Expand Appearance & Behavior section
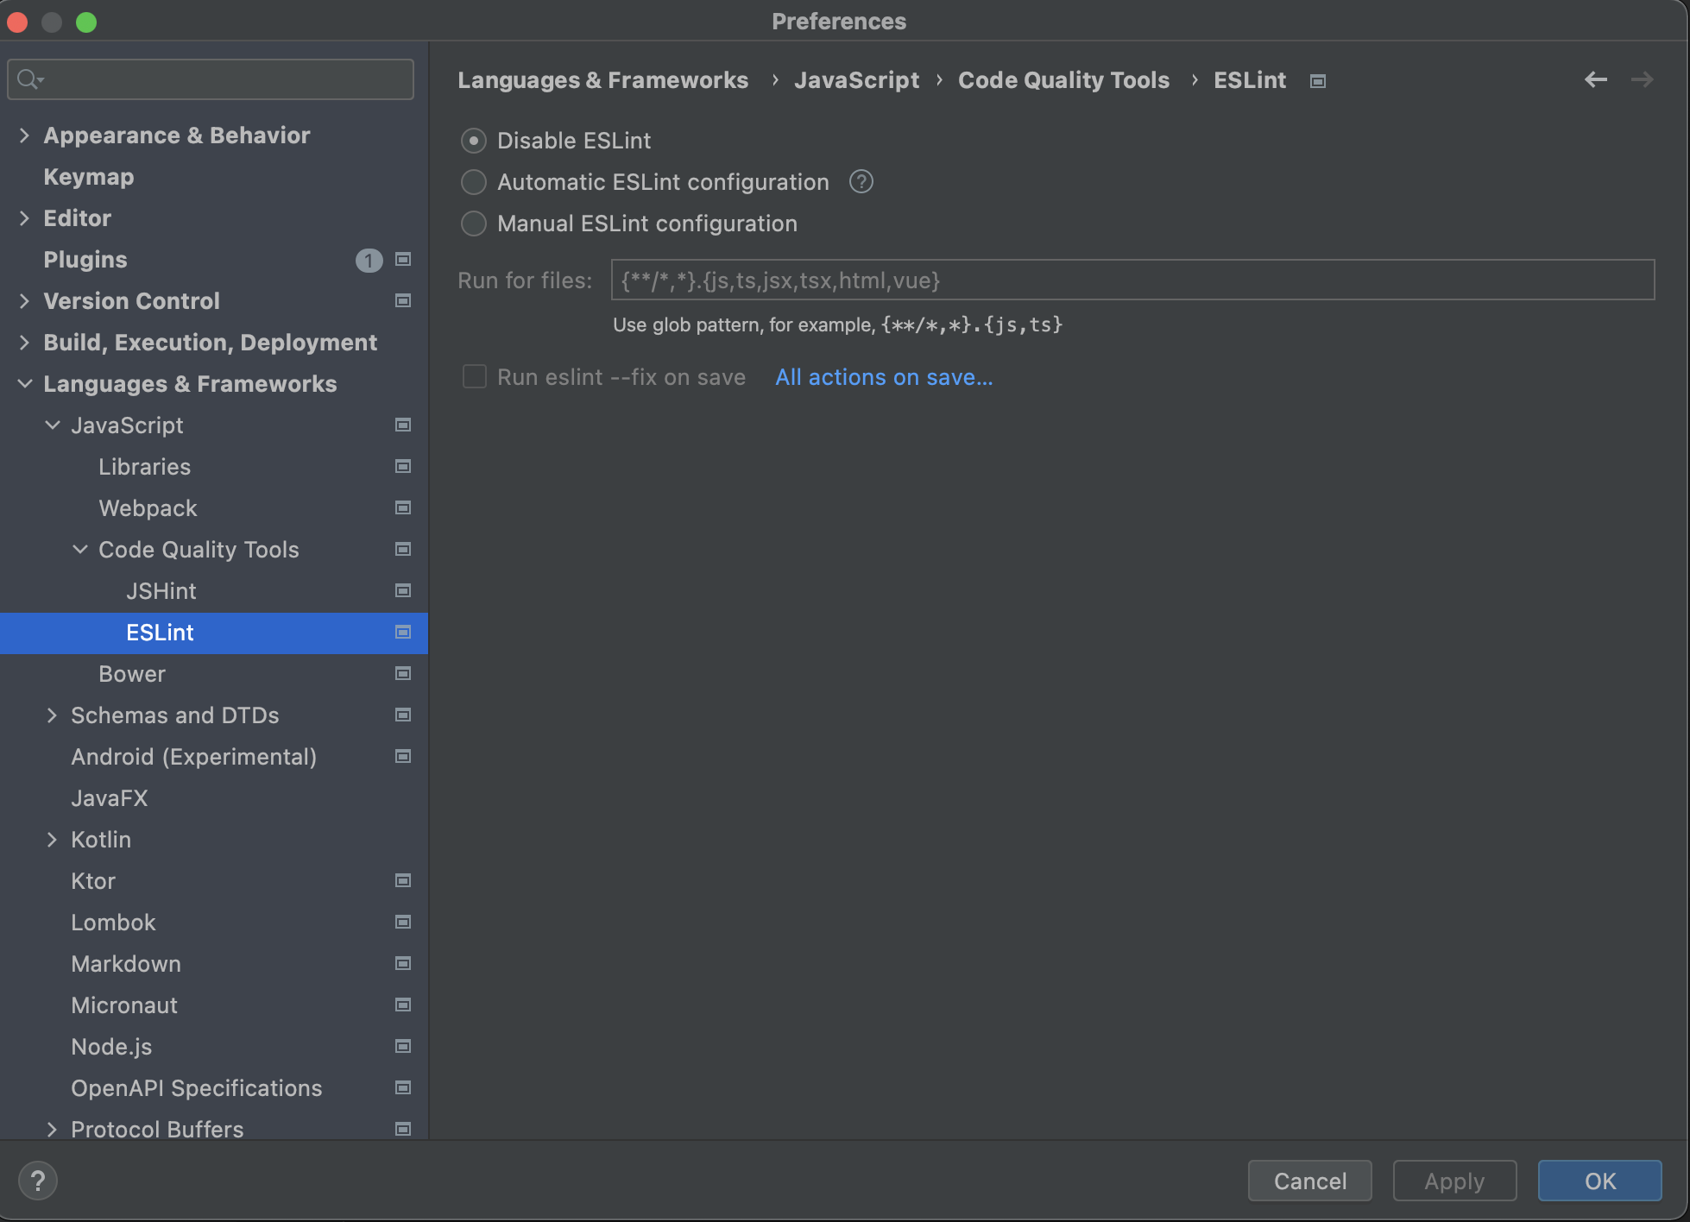The height and width of the screenshot is (1222, 1690). click(x=24, y=135)
